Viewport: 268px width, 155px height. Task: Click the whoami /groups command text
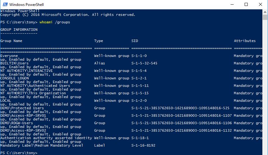coord(55,22)
